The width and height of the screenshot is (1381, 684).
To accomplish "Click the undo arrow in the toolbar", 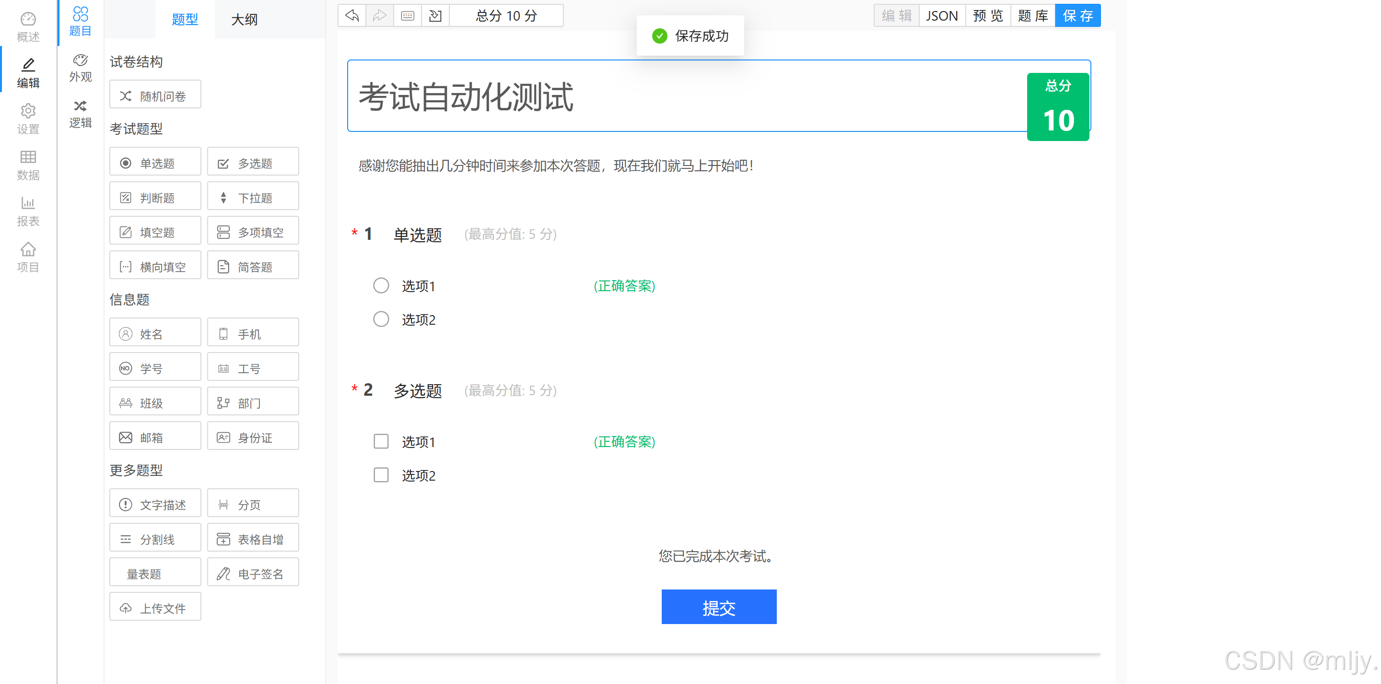I will coord(352,15).
